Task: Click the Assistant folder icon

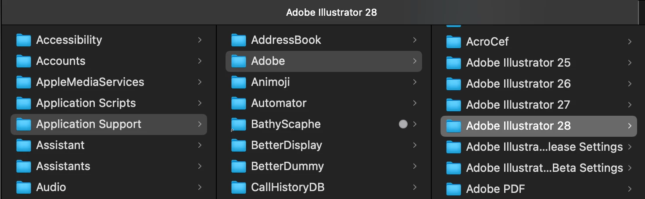Action: (24, 146)
